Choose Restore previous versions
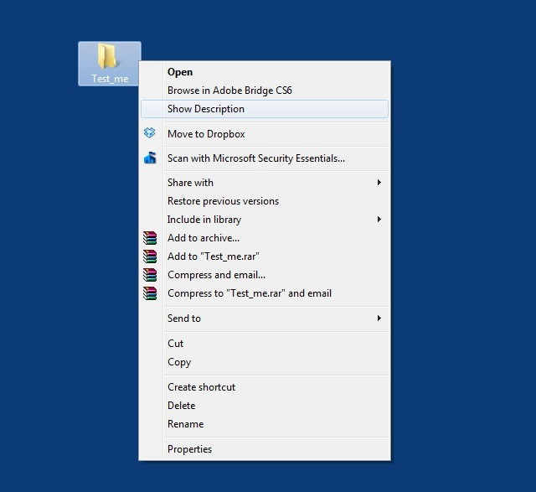Viewport: 536px width, 492px height. (265, 201)
